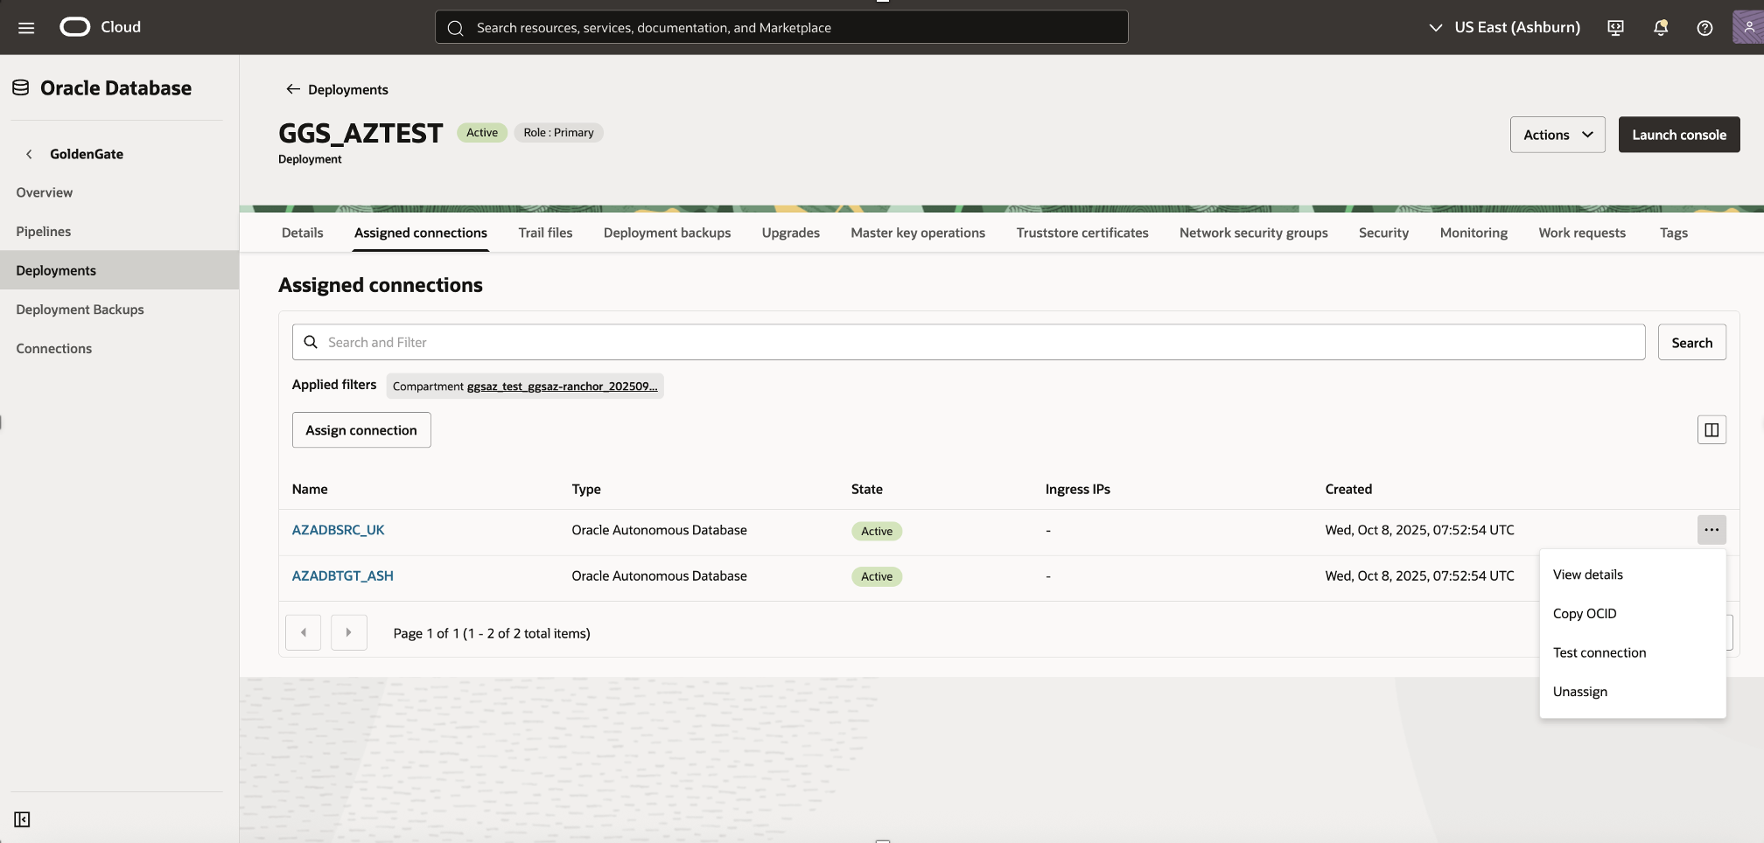
Task: Open the help question mark icon
Action: (1704, 28)
